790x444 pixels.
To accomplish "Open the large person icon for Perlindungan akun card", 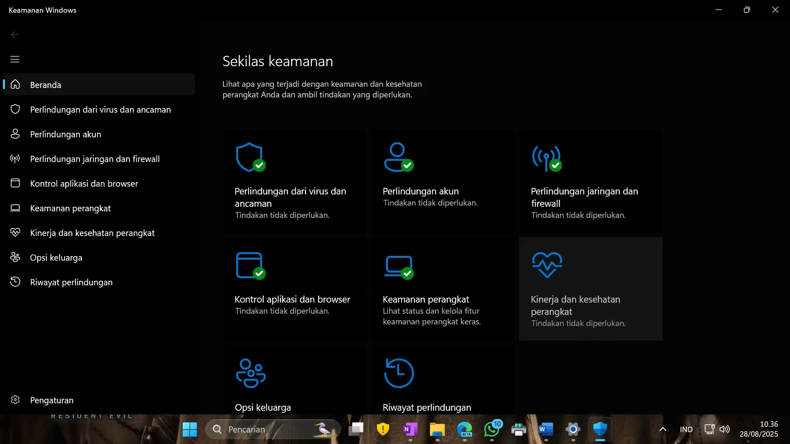I will (399, 157).
